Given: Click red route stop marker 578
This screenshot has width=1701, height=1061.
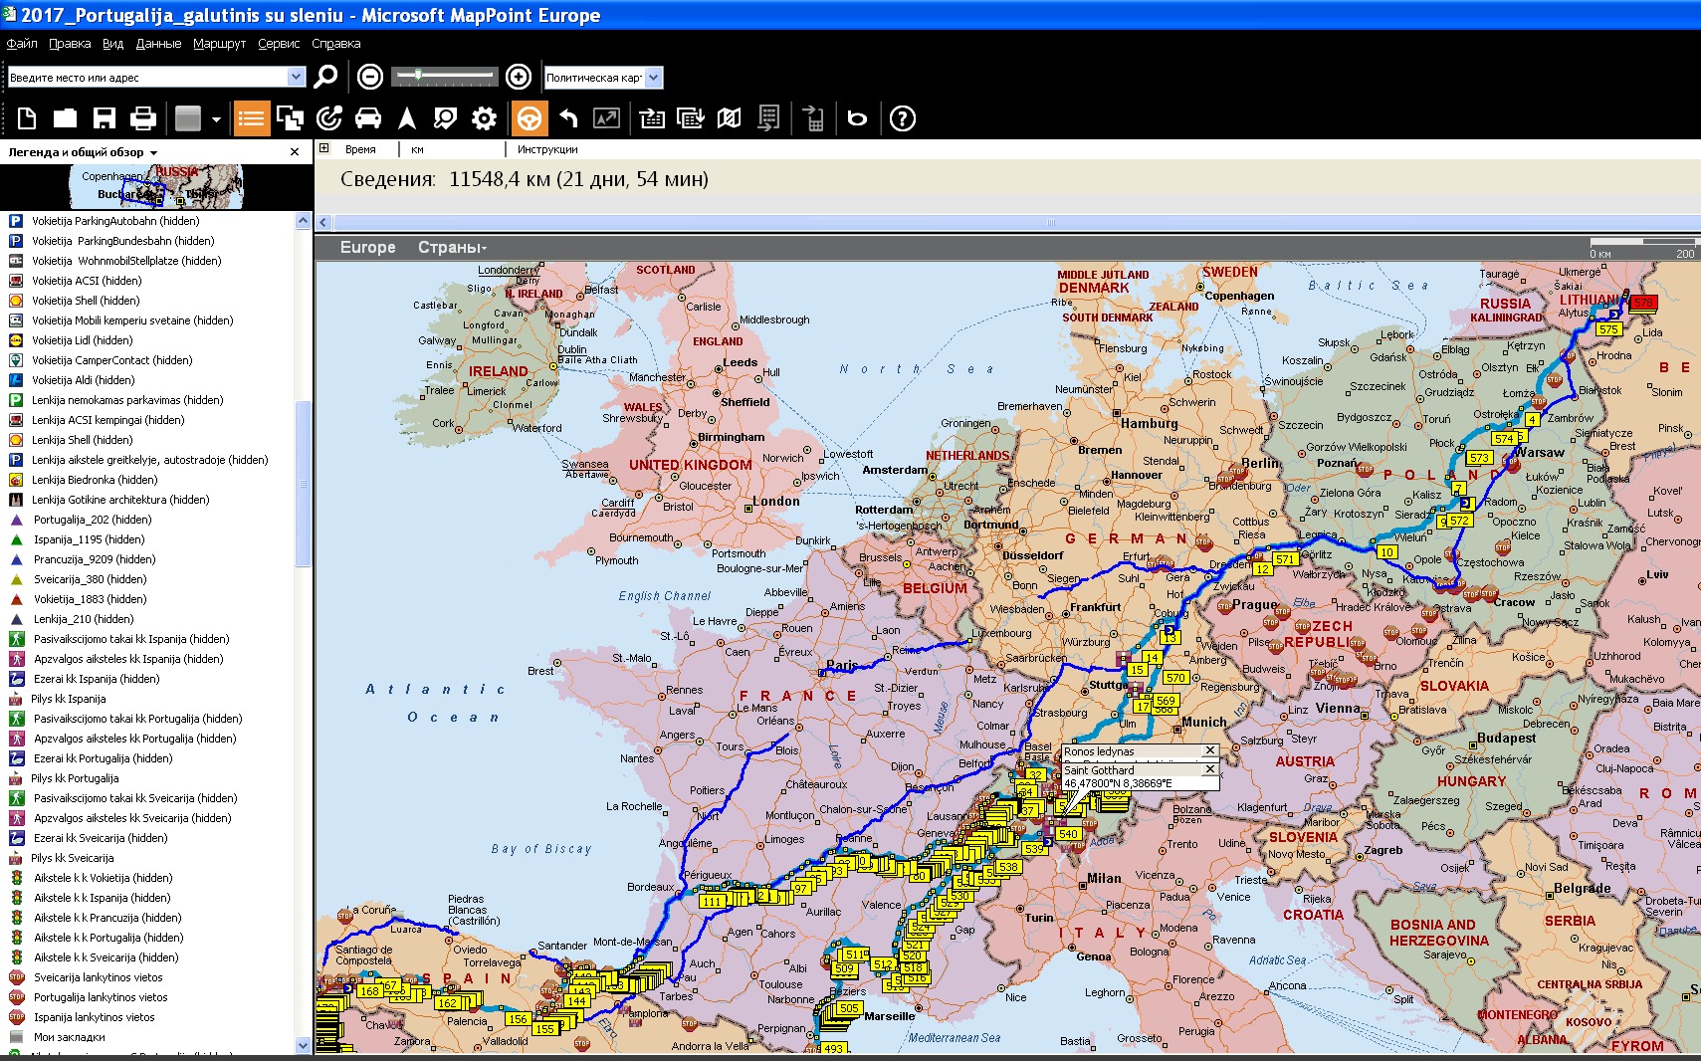Looking at the screenshot, I should coord(1642,303).
